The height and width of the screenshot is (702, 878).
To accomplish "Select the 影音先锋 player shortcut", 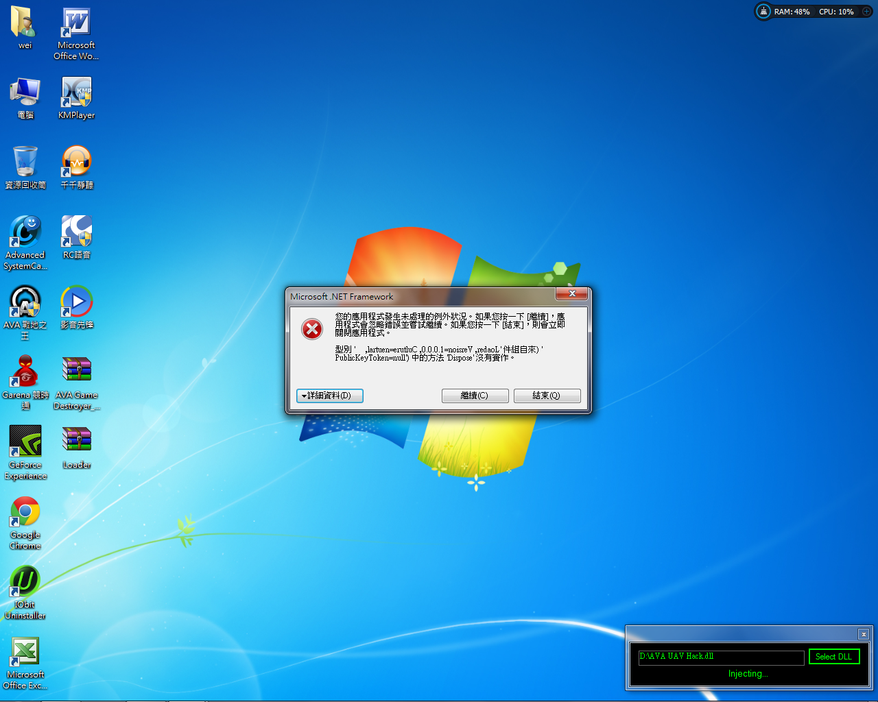I will (76, 308).
